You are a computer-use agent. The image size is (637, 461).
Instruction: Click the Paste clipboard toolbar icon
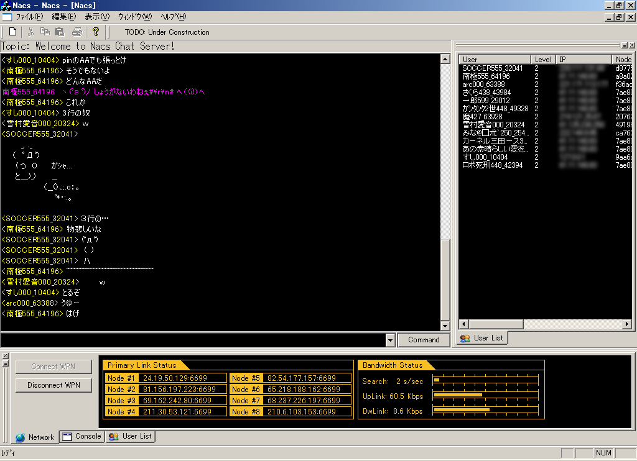pos(60,32)
